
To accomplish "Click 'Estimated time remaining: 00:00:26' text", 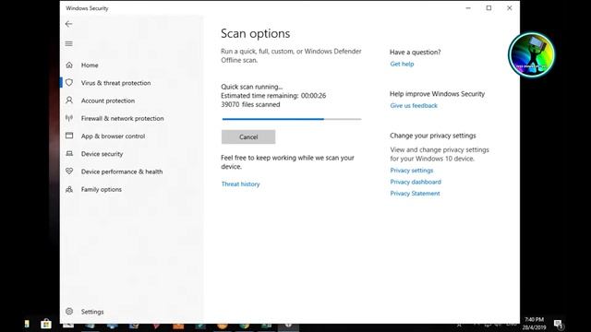I will click(x=273, y=96).
